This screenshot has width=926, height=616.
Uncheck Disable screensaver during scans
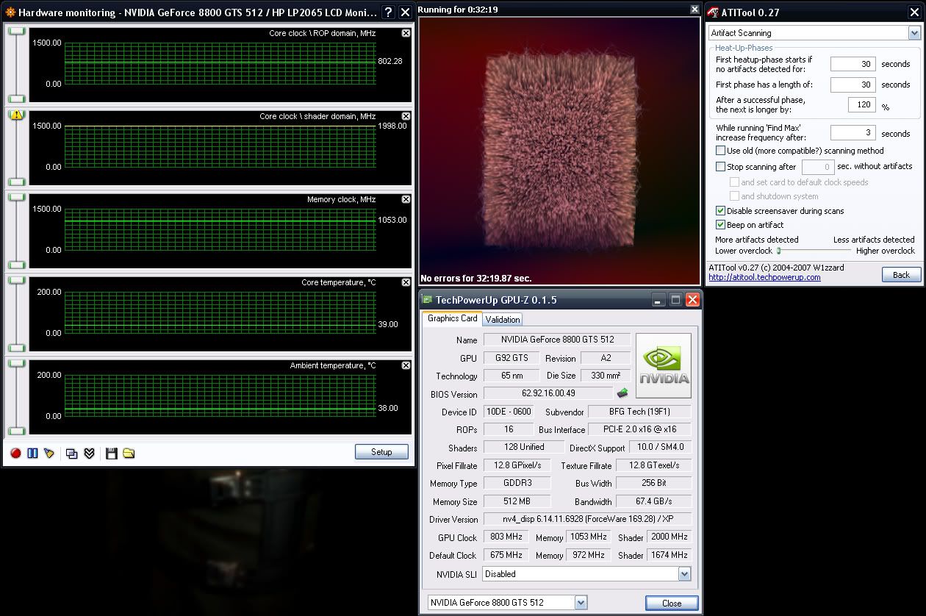coord(720,211)
